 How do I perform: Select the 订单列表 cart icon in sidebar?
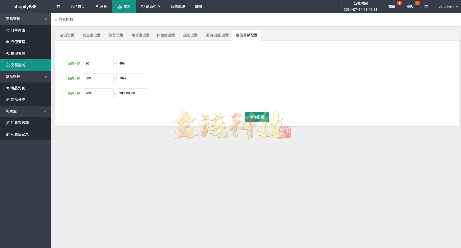(7, 30)
